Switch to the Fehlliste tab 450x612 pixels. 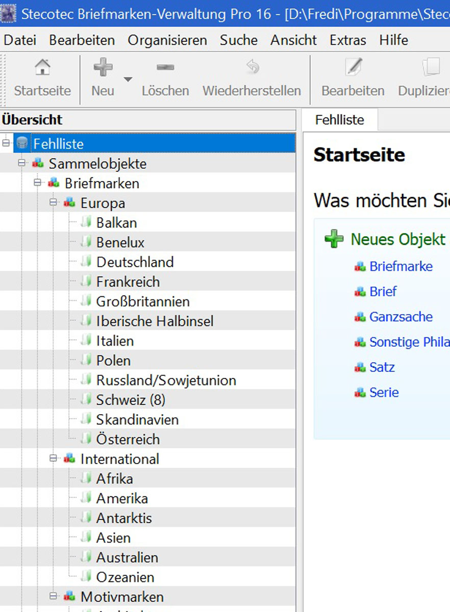click(339, 120)
